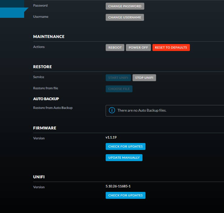Click the Password label
224x213 pixels.
pyautogui.click(x=40, y=5)
